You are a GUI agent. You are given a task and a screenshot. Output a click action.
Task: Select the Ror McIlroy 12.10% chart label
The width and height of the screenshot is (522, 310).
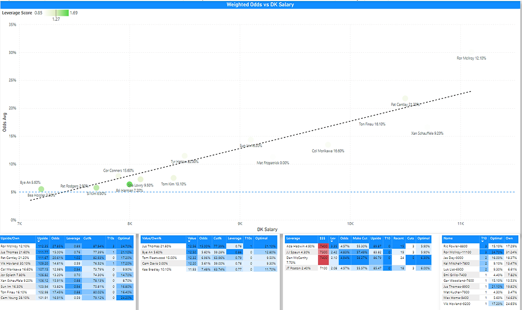coord(471,58)
